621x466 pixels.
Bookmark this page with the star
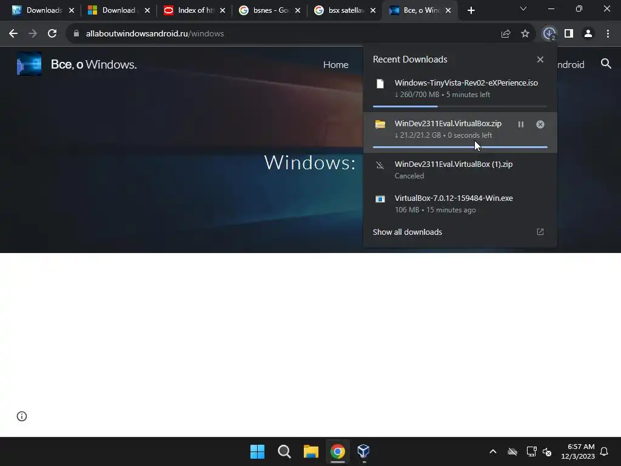click(x=525, y=34)
